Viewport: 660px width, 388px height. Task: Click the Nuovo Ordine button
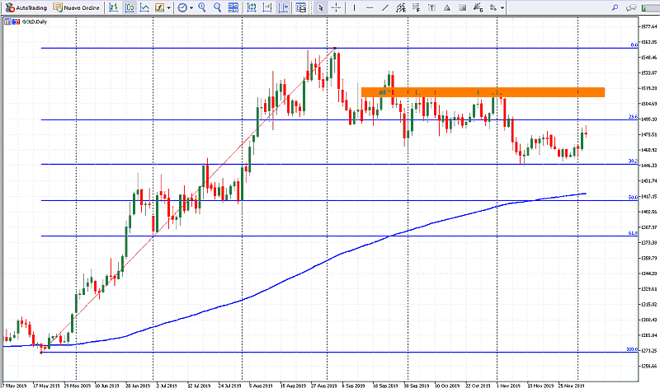[75, 7]
